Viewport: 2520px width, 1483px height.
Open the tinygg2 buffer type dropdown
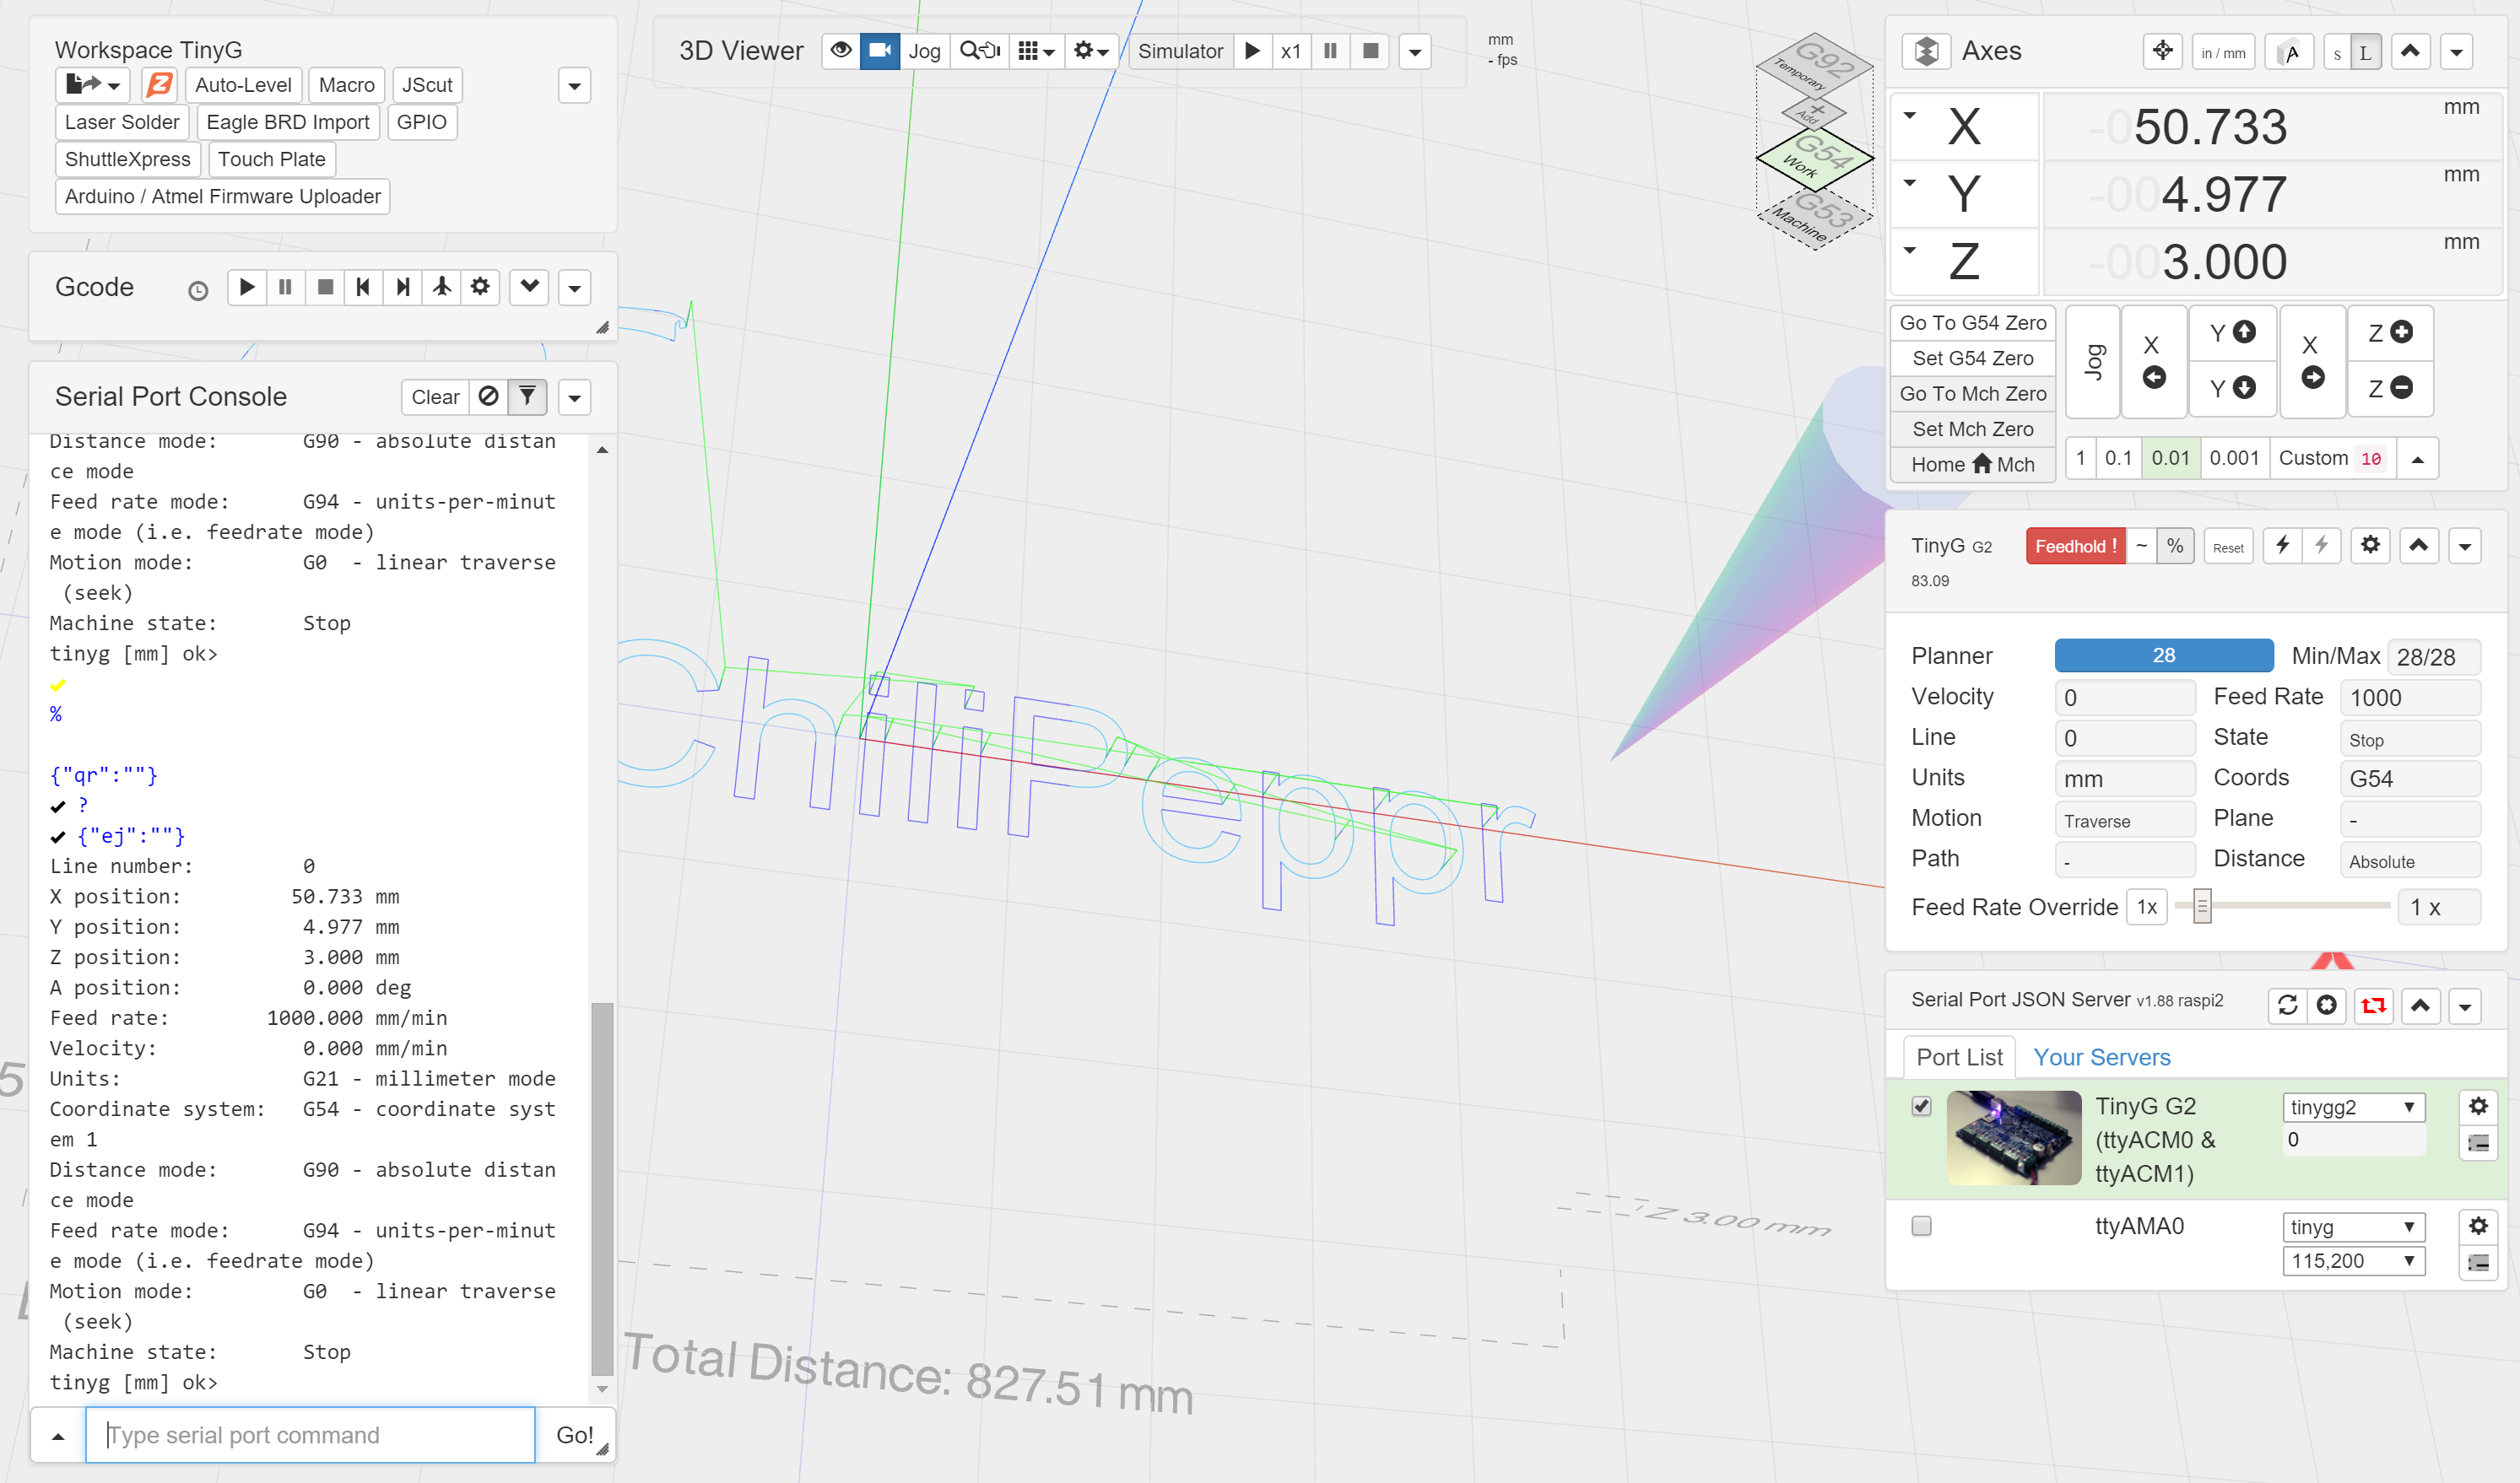(x=2353, y=1108)
